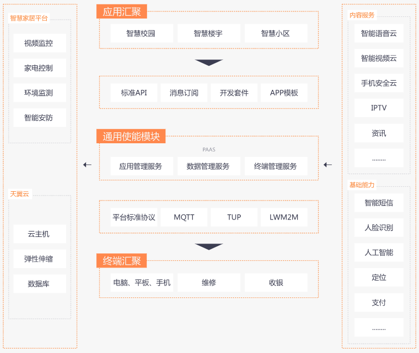Click the 天翼云 section label
This screenshot has width=419, height=353.
[20, 194]
